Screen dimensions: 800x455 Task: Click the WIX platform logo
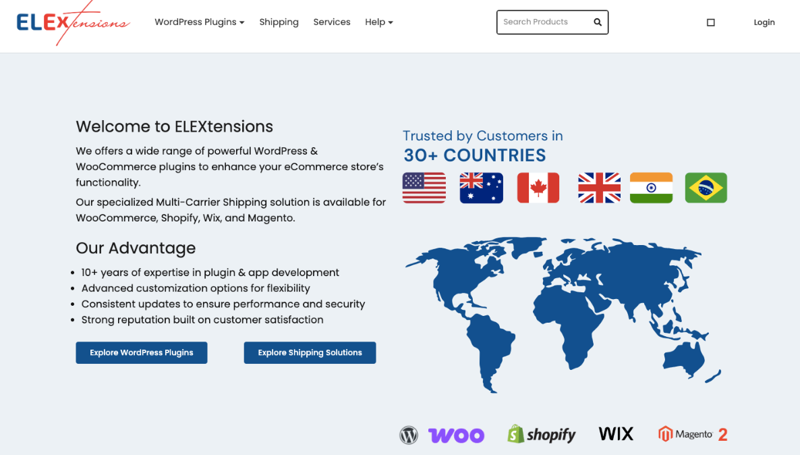click(616, 434)
